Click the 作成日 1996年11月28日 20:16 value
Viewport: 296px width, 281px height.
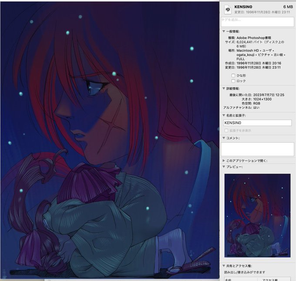[x=259, y=63]
